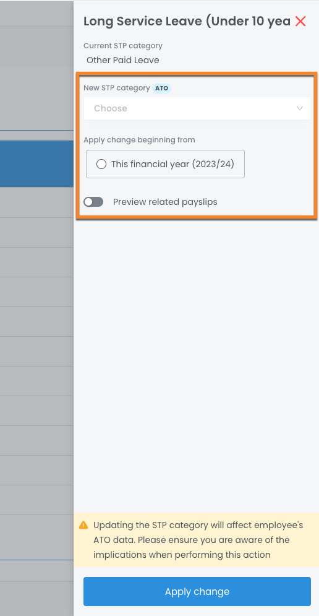Select the highlighted blue row behind panel
The height and width of the screenshot is (616, 319).
click(36, 164)
